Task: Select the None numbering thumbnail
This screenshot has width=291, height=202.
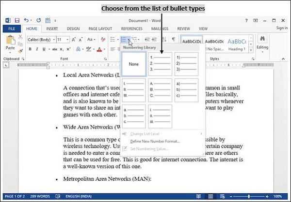Action: coord(133,64)
